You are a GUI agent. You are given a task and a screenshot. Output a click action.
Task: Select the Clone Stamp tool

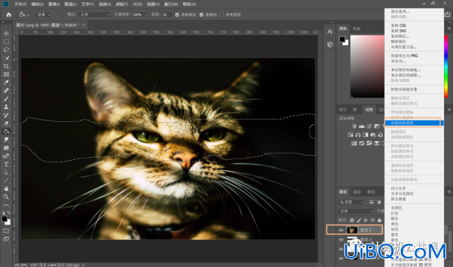click(6, 107)
